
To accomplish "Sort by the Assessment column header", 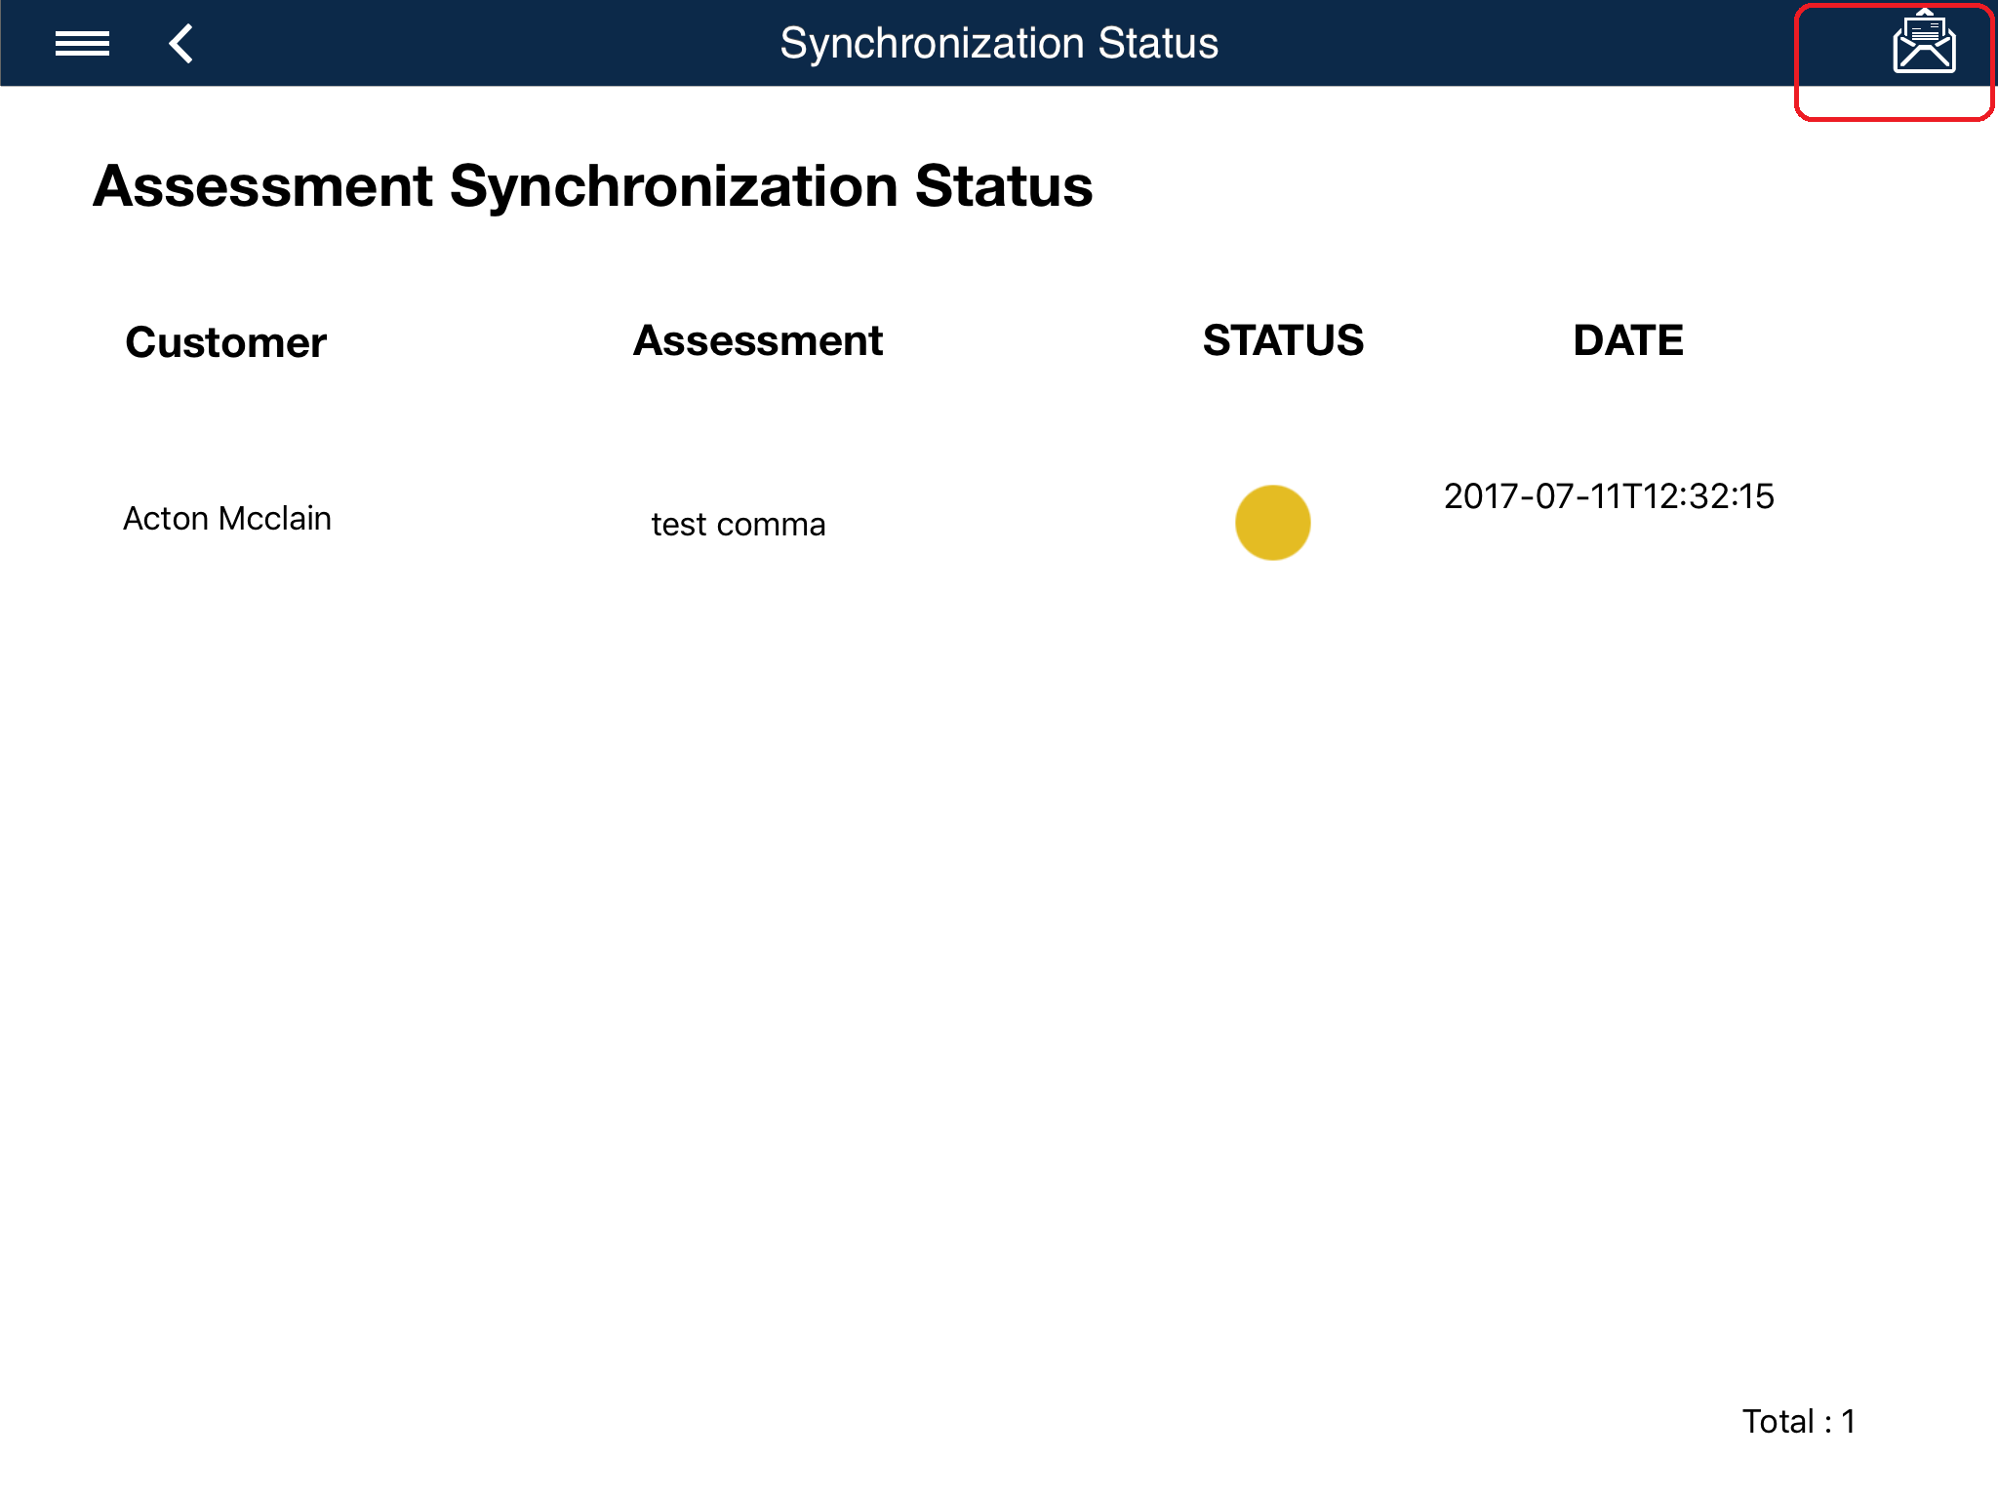I will coord(758,340).
